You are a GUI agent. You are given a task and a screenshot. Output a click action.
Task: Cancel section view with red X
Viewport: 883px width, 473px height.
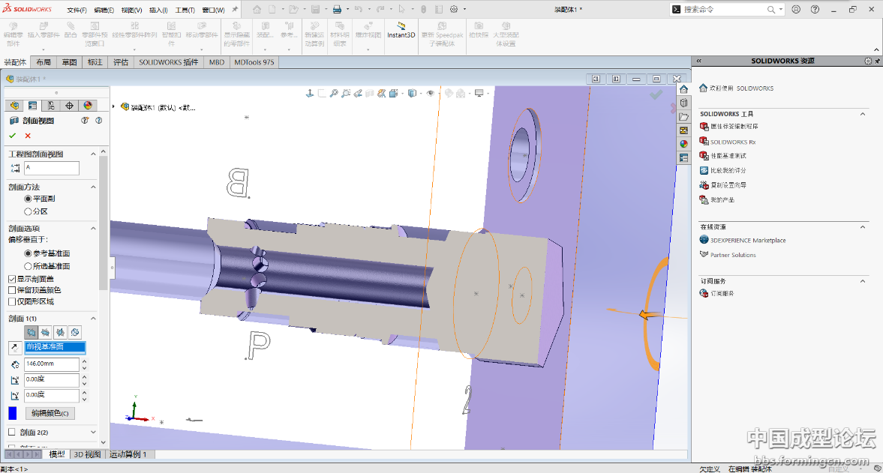(28, 136)
